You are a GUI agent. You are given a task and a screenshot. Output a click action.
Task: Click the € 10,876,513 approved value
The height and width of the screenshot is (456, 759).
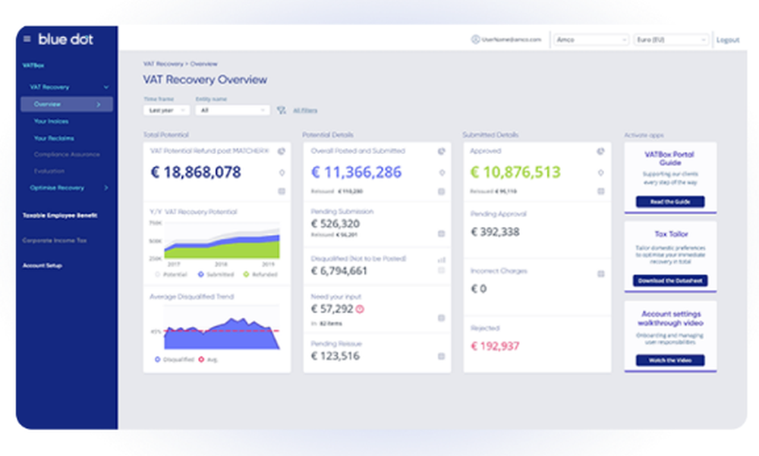pyautogui.click(x=515, y=172)
